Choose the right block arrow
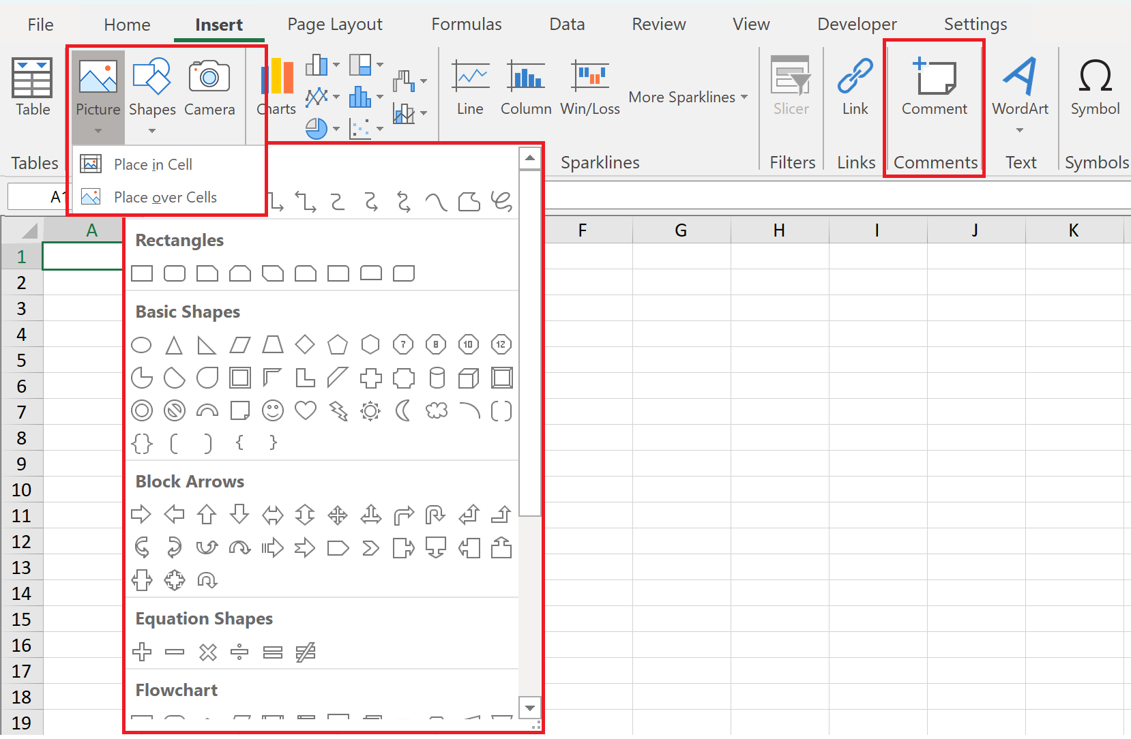This screenshot has width=1131, height=739. 141,514
